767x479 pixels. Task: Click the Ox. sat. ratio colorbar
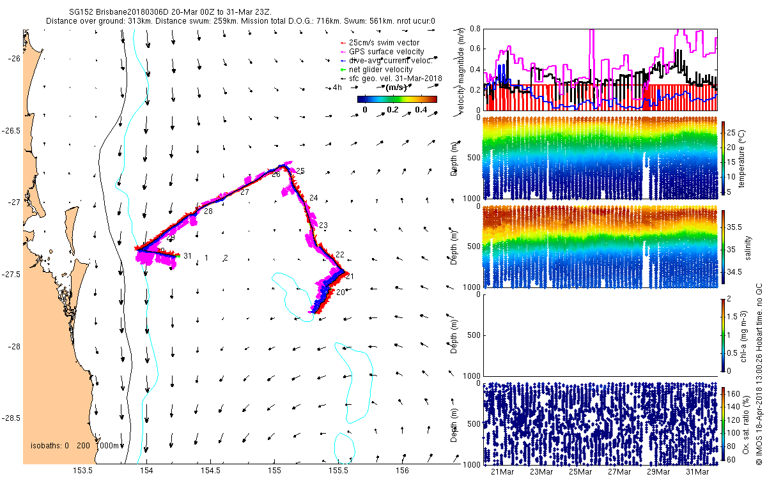point(724,423)
